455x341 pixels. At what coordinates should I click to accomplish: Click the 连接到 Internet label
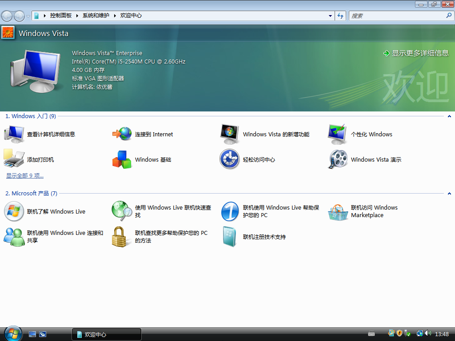tap(154, 134)
